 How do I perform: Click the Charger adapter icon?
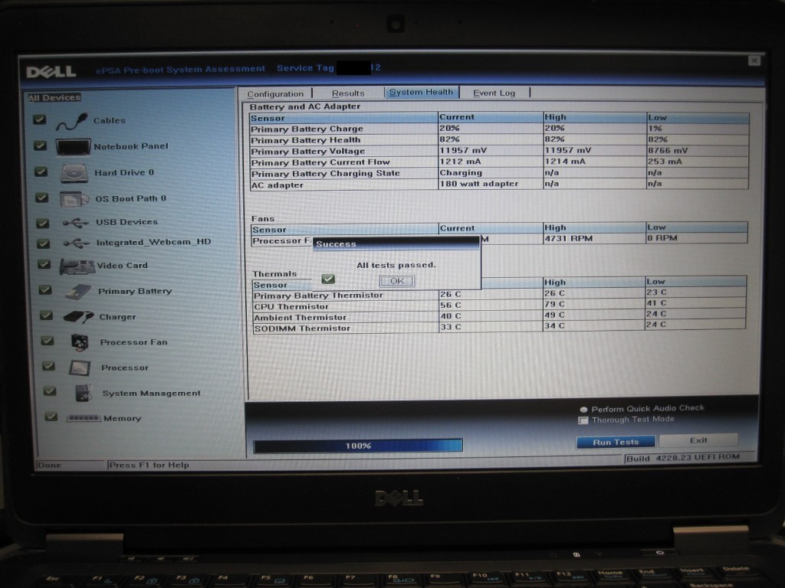click(x=79, y=316)
